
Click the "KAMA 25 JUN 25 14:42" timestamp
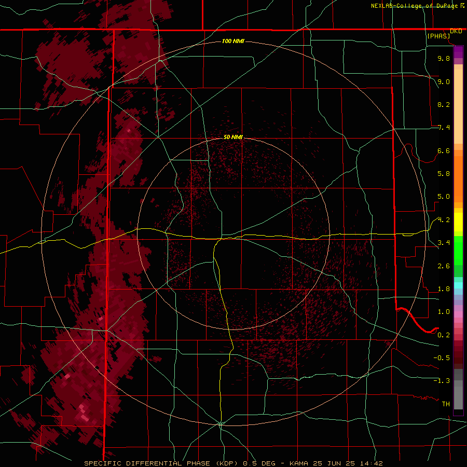point(336,463)
